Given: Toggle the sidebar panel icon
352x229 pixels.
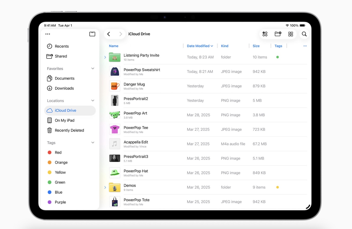Looking at the screenshot, I should pos(92,34).
